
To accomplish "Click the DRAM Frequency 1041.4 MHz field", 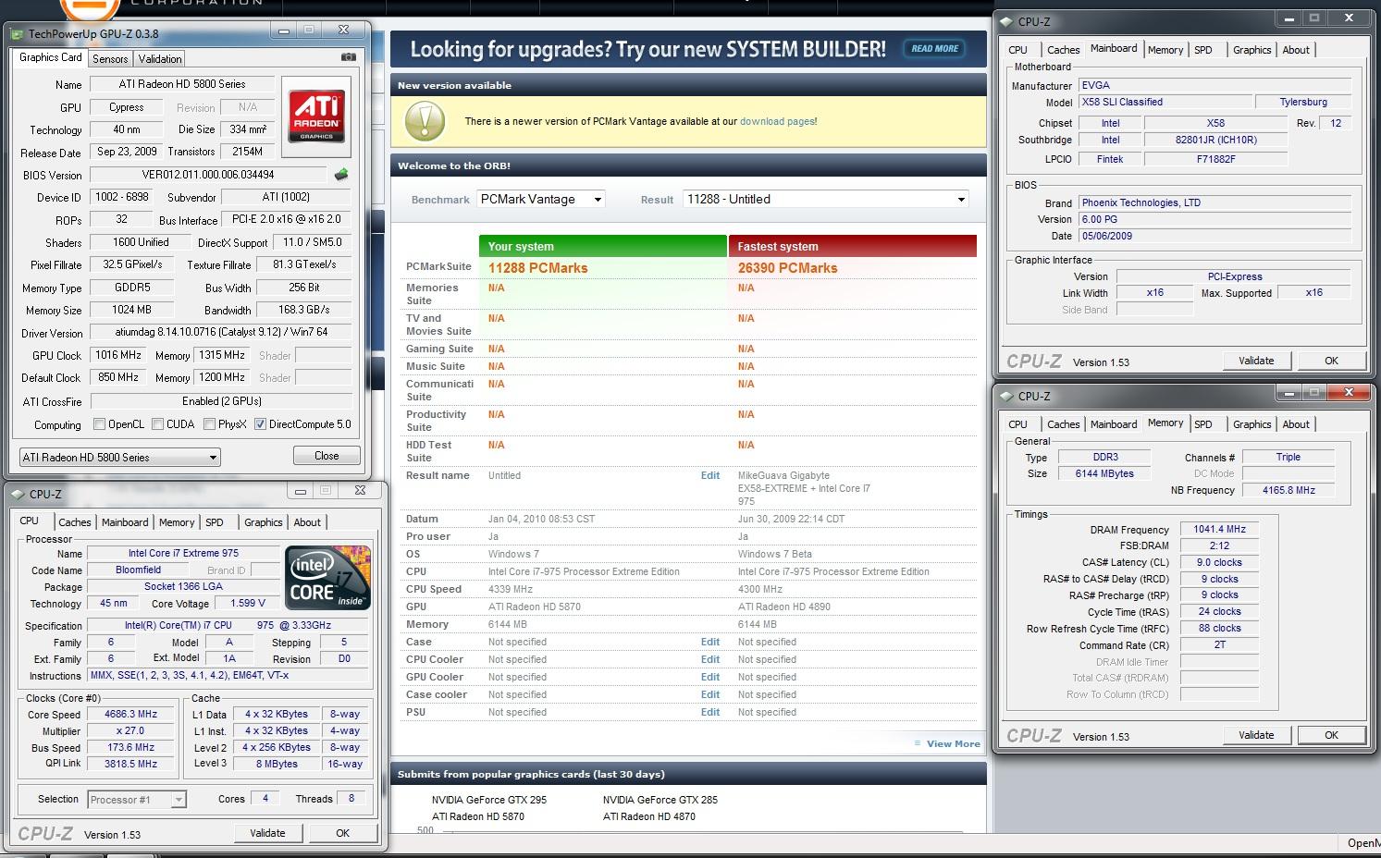I will tap(1219, 530).
